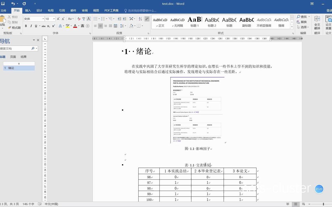Open the font size dropdown
This screenshot has height=207, width=332.
click(54, 19)
